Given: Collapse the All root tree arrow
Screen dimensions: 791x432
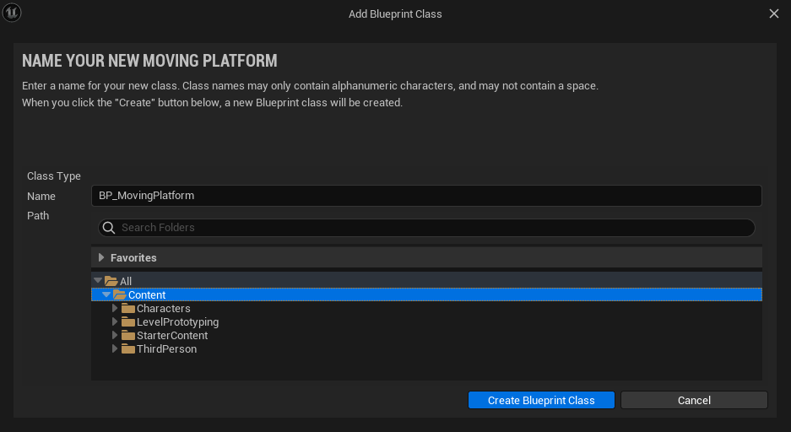Looking at the screenshot, I should [x=98, y=280].
